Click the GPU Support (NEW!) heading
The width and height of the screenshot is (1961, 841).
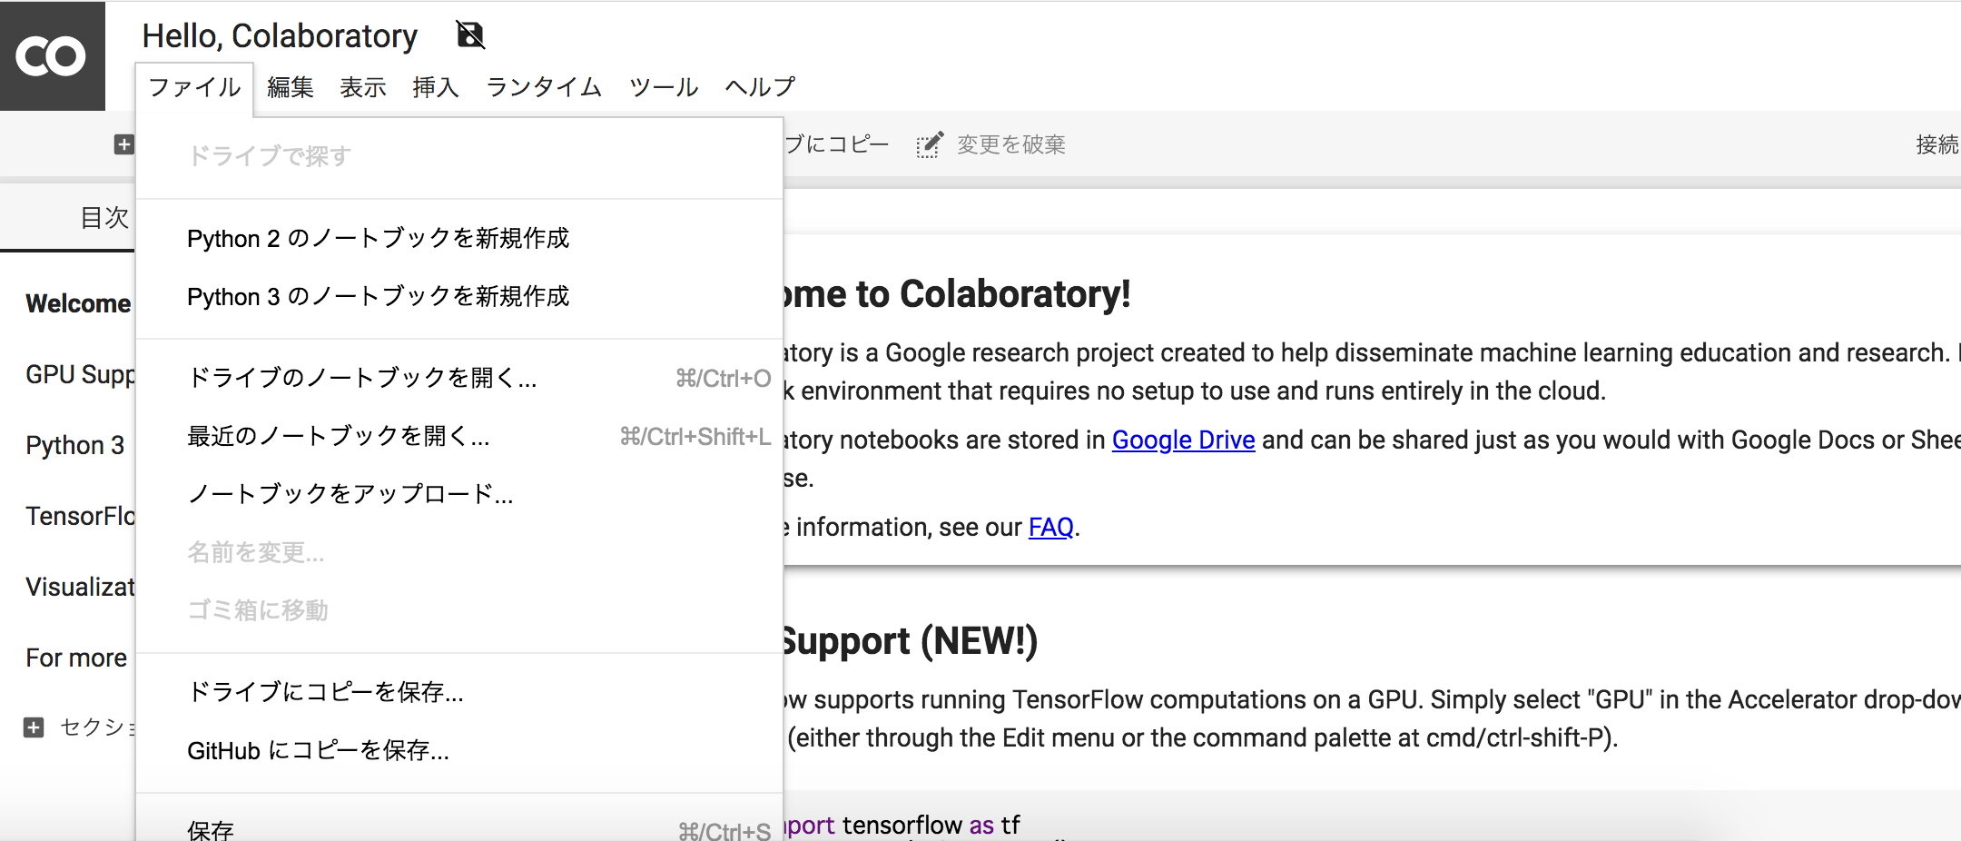(911, 641)
